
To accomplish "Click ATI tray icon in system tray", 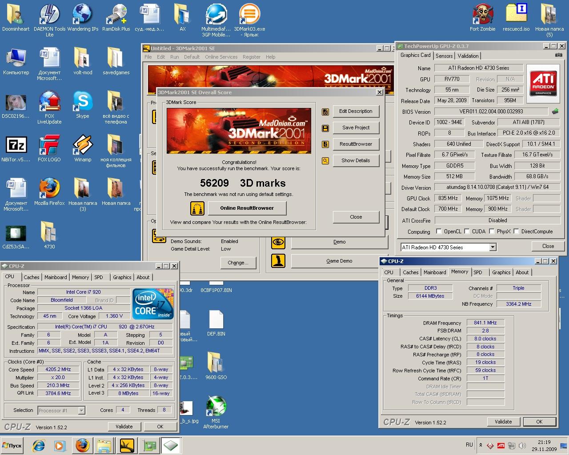I will coord(501,445).
